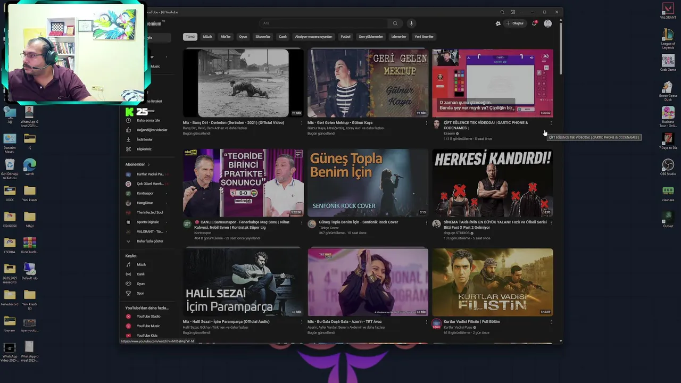The height and width of the screenshot is (383, 681).
Task: Open Sports Digitale subscription
Action: click(147, 222)
